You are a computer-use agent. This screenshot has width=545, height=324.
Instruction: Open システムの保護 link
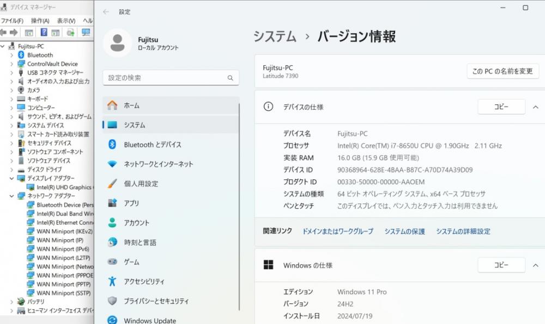click(x=404, y=231)
